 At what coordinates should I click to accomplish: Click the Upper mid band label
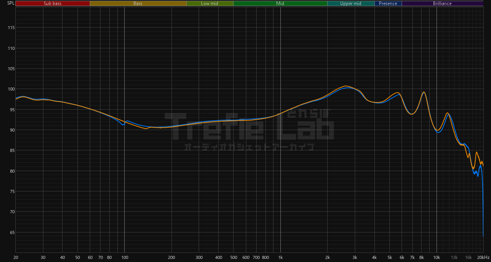tap(351, 3)
